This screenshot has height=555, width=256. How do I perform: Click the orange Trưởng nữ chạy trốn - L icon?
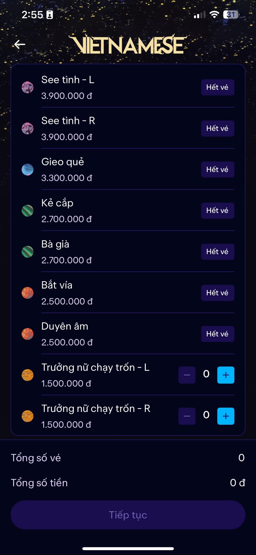click(28, 375)
